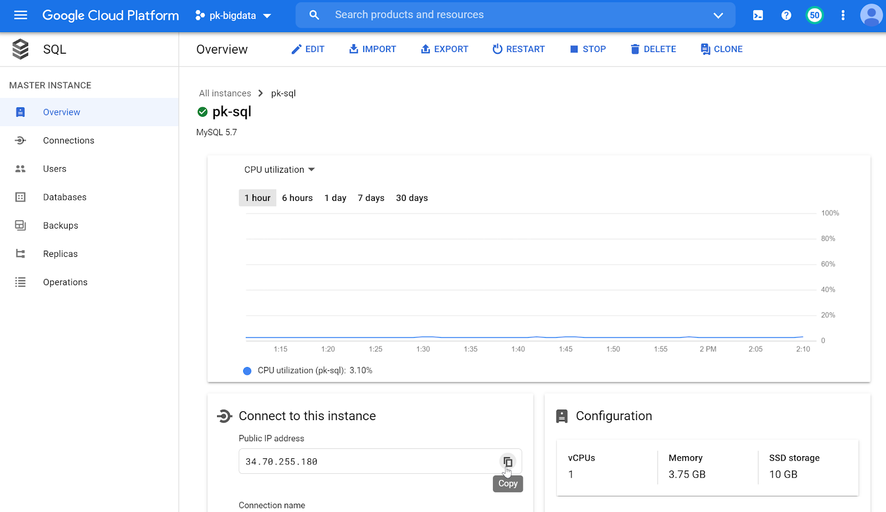Click the Google Cloud Platform logo
Screen dimensions: 886x512
click(111, 15)
